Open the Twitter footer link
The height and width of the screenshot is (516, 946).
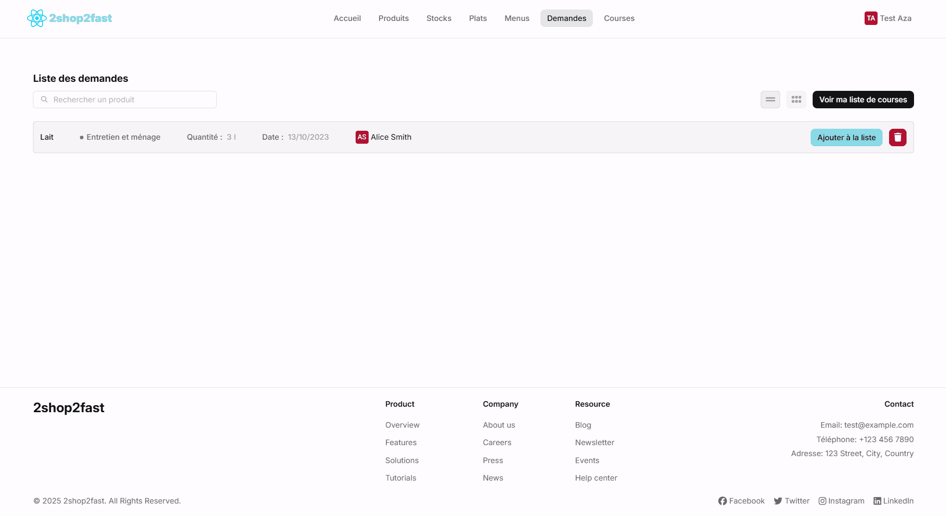tap(792, 501)
